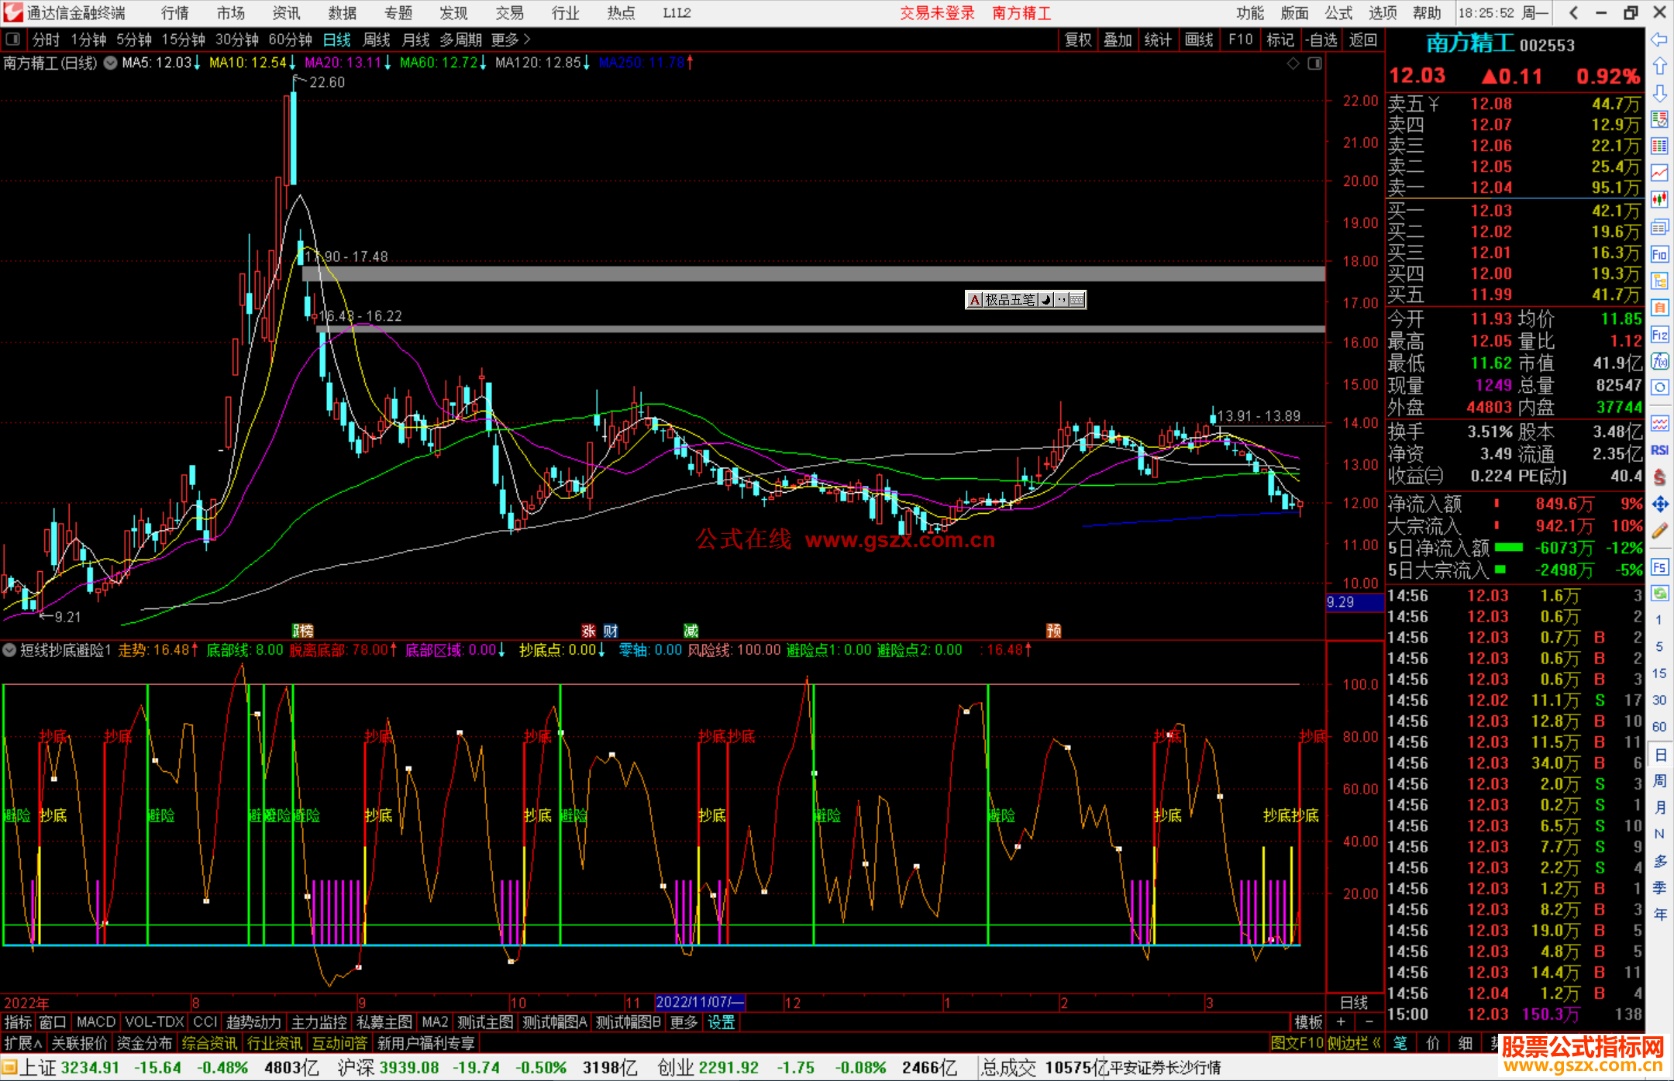Click the F10 company info sidebar icon
Viewport: 1674px width, 1081px height.
click(x=1659, y=255)
